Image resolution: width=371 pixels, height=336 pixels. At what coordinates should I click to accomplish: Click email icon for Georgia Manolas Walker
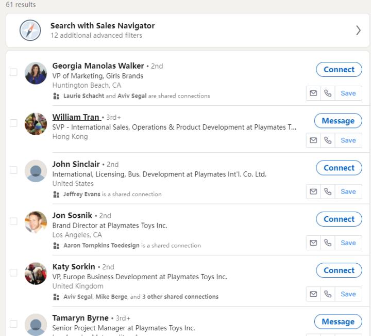tap(313, 93)
